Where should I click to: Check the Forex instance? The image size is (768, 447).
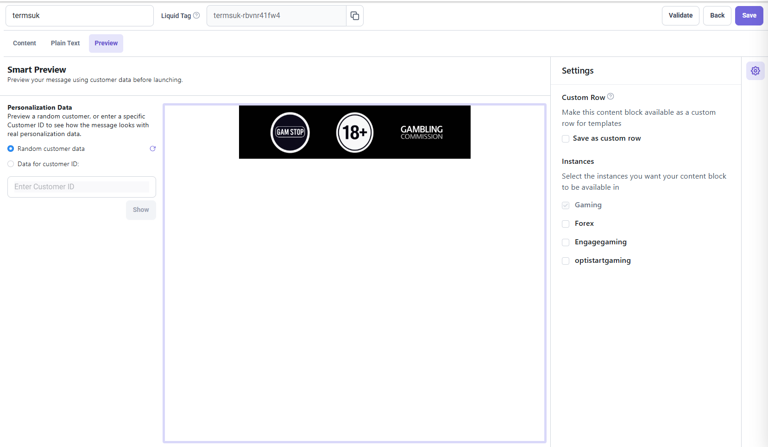[566, 224]
